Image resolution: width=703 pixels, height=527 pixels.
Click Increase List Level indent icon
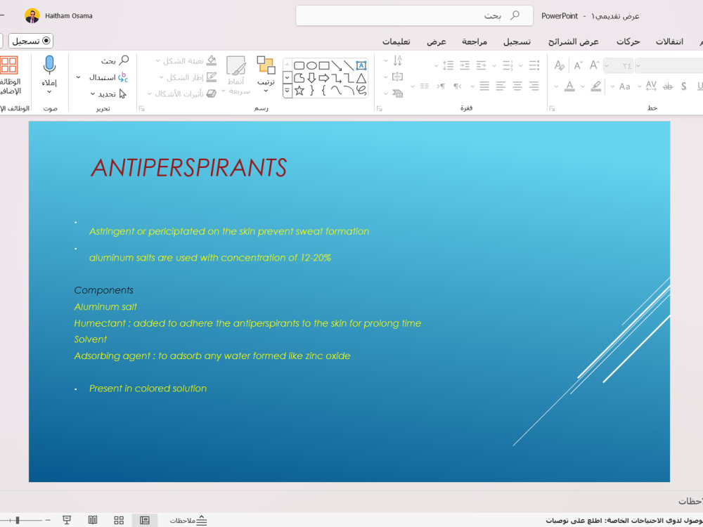tap(465, 65)
